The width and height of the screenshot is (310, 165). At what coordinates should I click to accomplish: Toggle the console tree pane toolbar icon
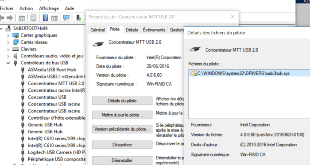coord(22,18)
